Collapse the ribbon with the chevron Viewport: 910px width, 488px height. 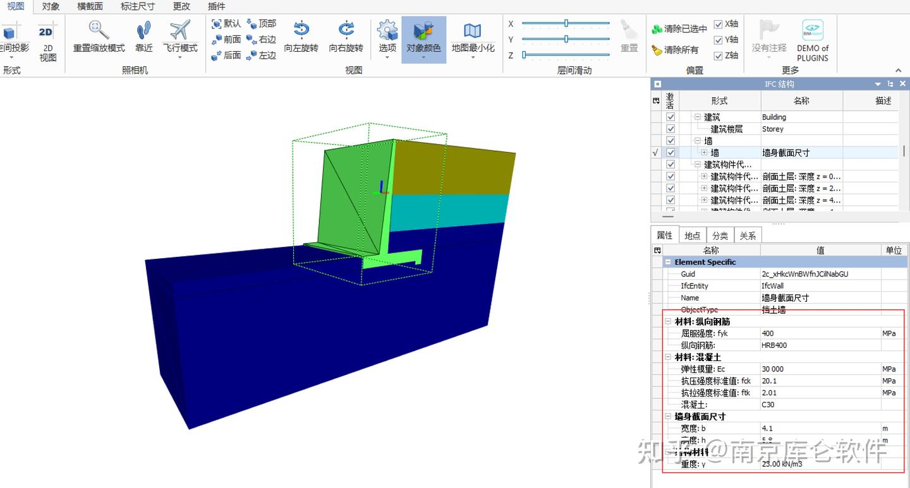click(x=899, y=70)
